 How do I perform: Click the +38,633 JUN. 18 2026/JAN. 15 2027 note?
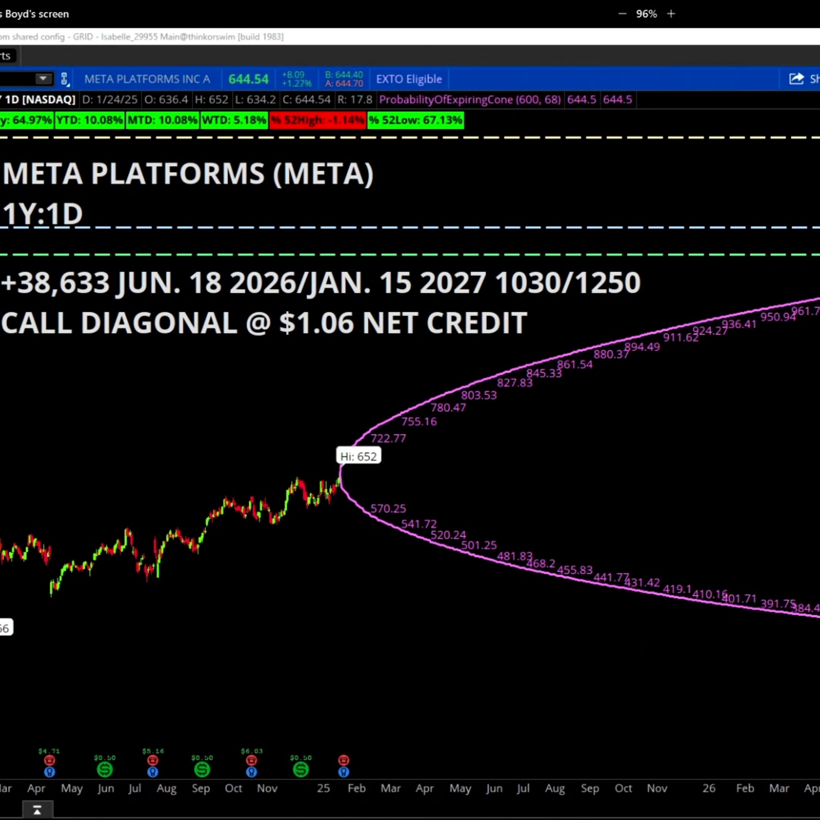(320, 283)
